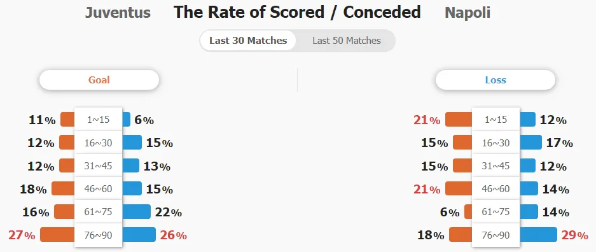This screenshot has width=596, height=252.
Task: Click the Napoli 26% blue goal bar
Action: point(139,235)
